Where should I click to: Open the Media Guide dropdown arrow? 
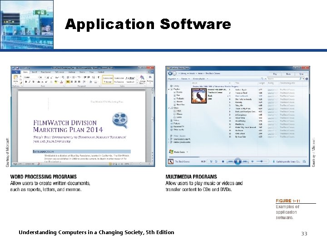coord(187,152)
